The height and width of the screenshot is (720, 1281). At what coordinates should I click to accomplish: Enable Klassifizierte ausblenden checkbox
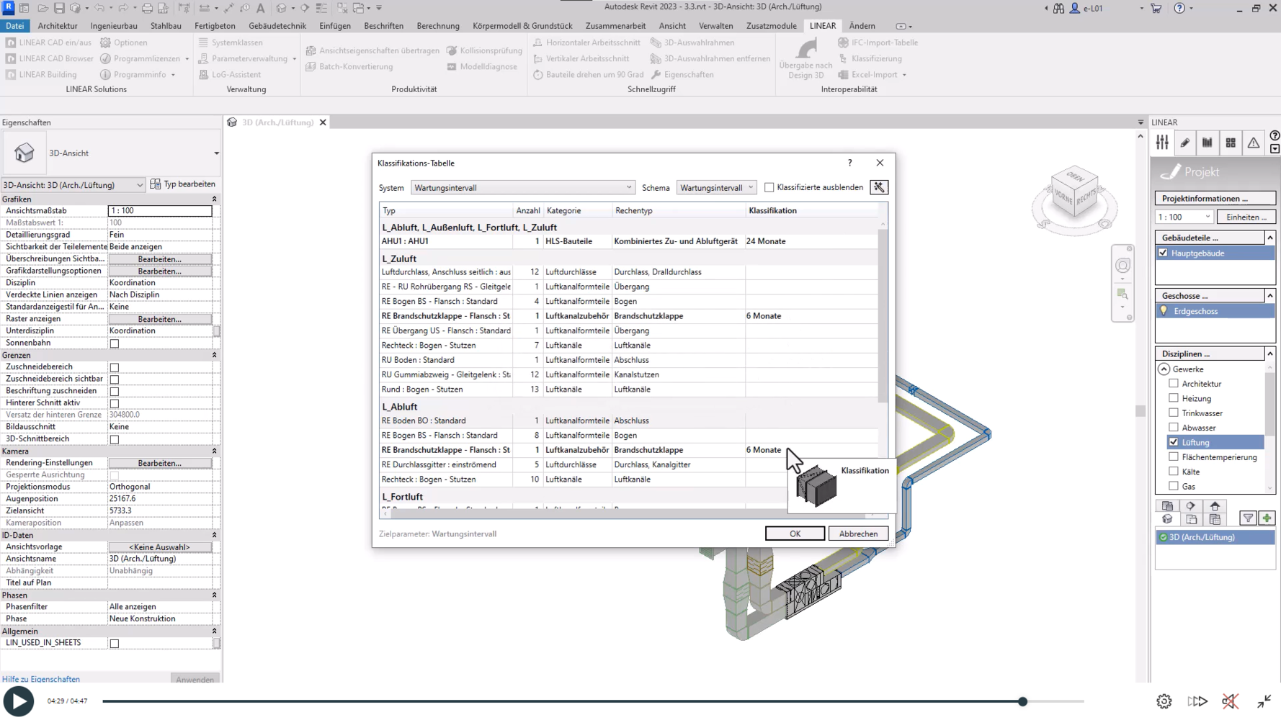[769, 187]
